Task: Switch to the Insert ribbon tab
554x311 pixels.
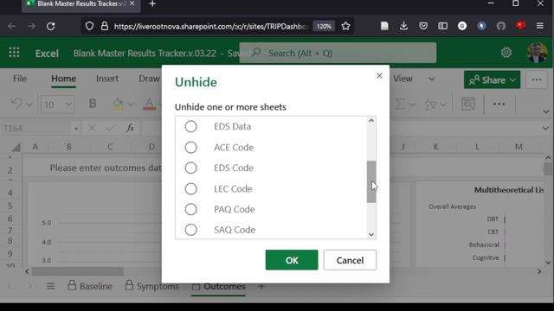Action: coord(107,79)
